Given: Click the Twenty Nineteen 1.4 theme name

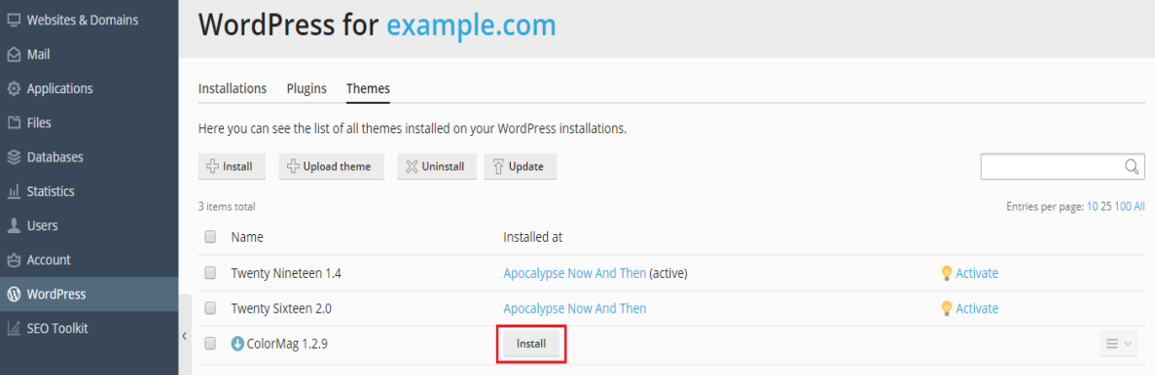Looking at the screenshot, I should pos(286,273).
